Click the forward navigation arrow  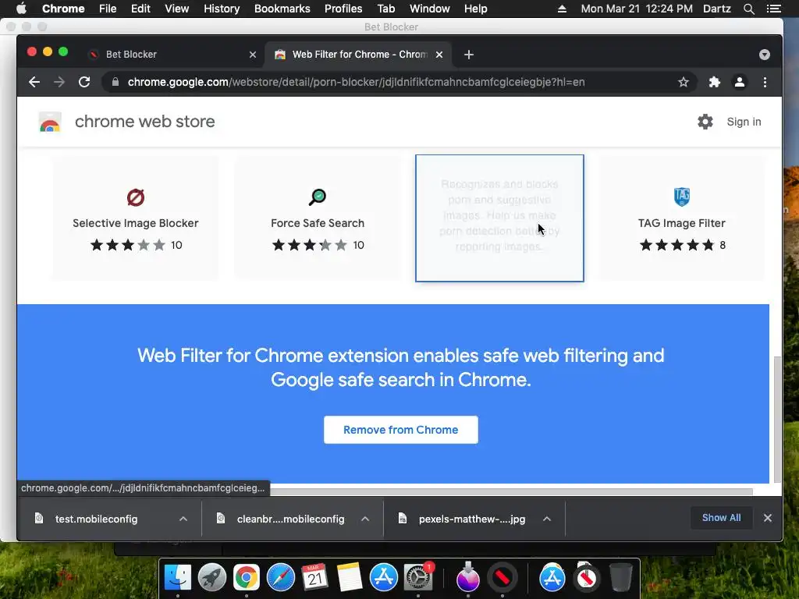point(59,82)
